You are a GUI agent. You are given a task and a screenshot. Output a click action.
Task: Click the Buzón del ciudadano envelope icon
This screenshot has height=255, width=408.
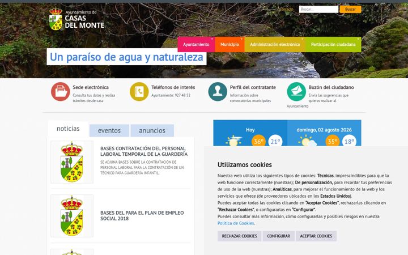coord(296,92)
